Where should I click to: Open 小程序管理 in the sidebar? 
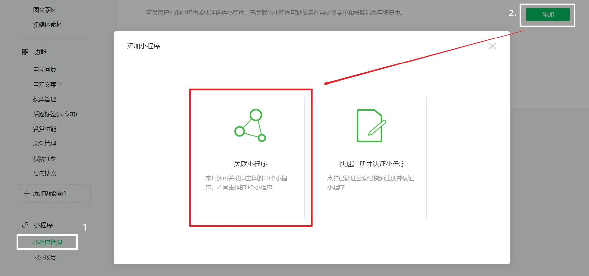(47, 242)
